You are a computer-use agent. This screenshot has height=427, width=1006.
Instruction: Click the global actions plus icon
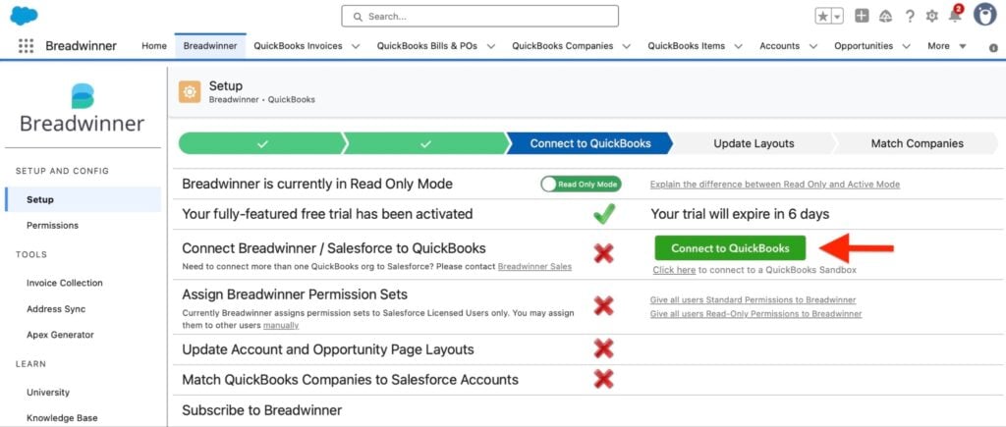[862, 16]
